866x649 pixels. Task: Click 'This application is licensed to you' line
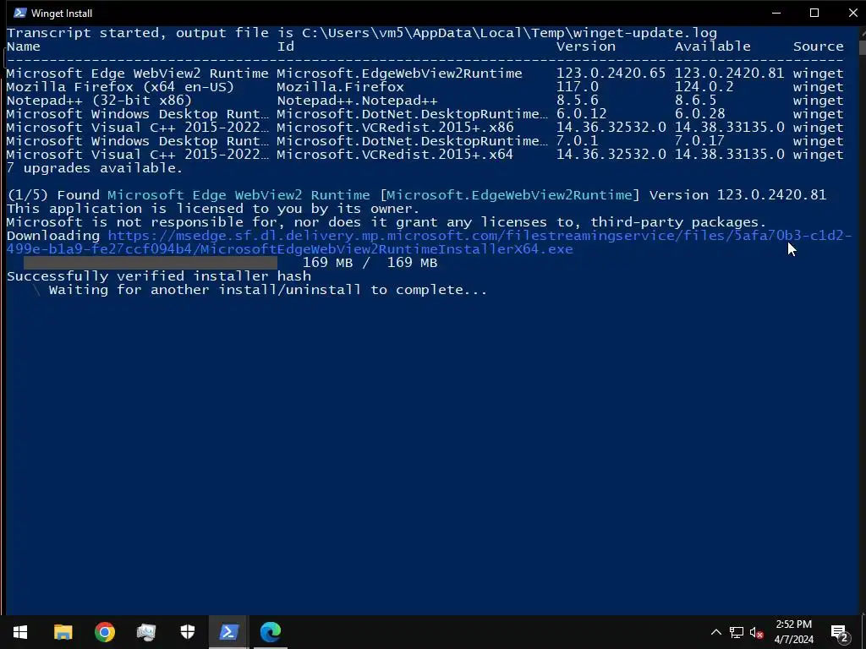[213, 209]
